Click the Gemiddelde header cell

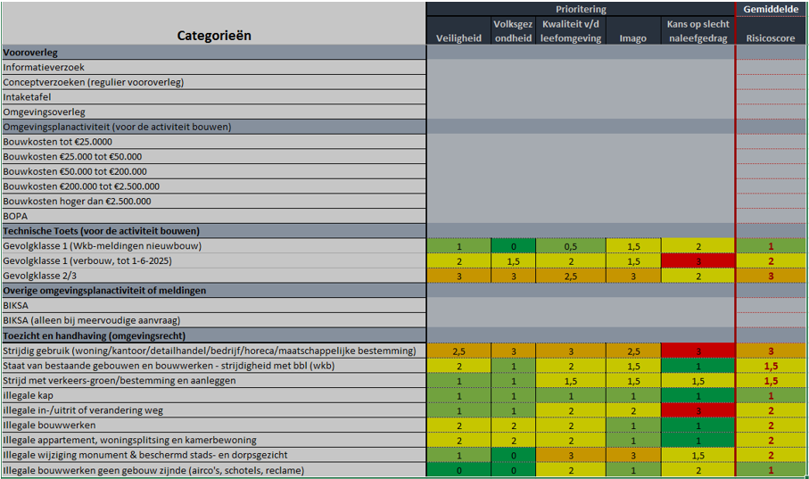pyautogui.click(x=771, y=9)
